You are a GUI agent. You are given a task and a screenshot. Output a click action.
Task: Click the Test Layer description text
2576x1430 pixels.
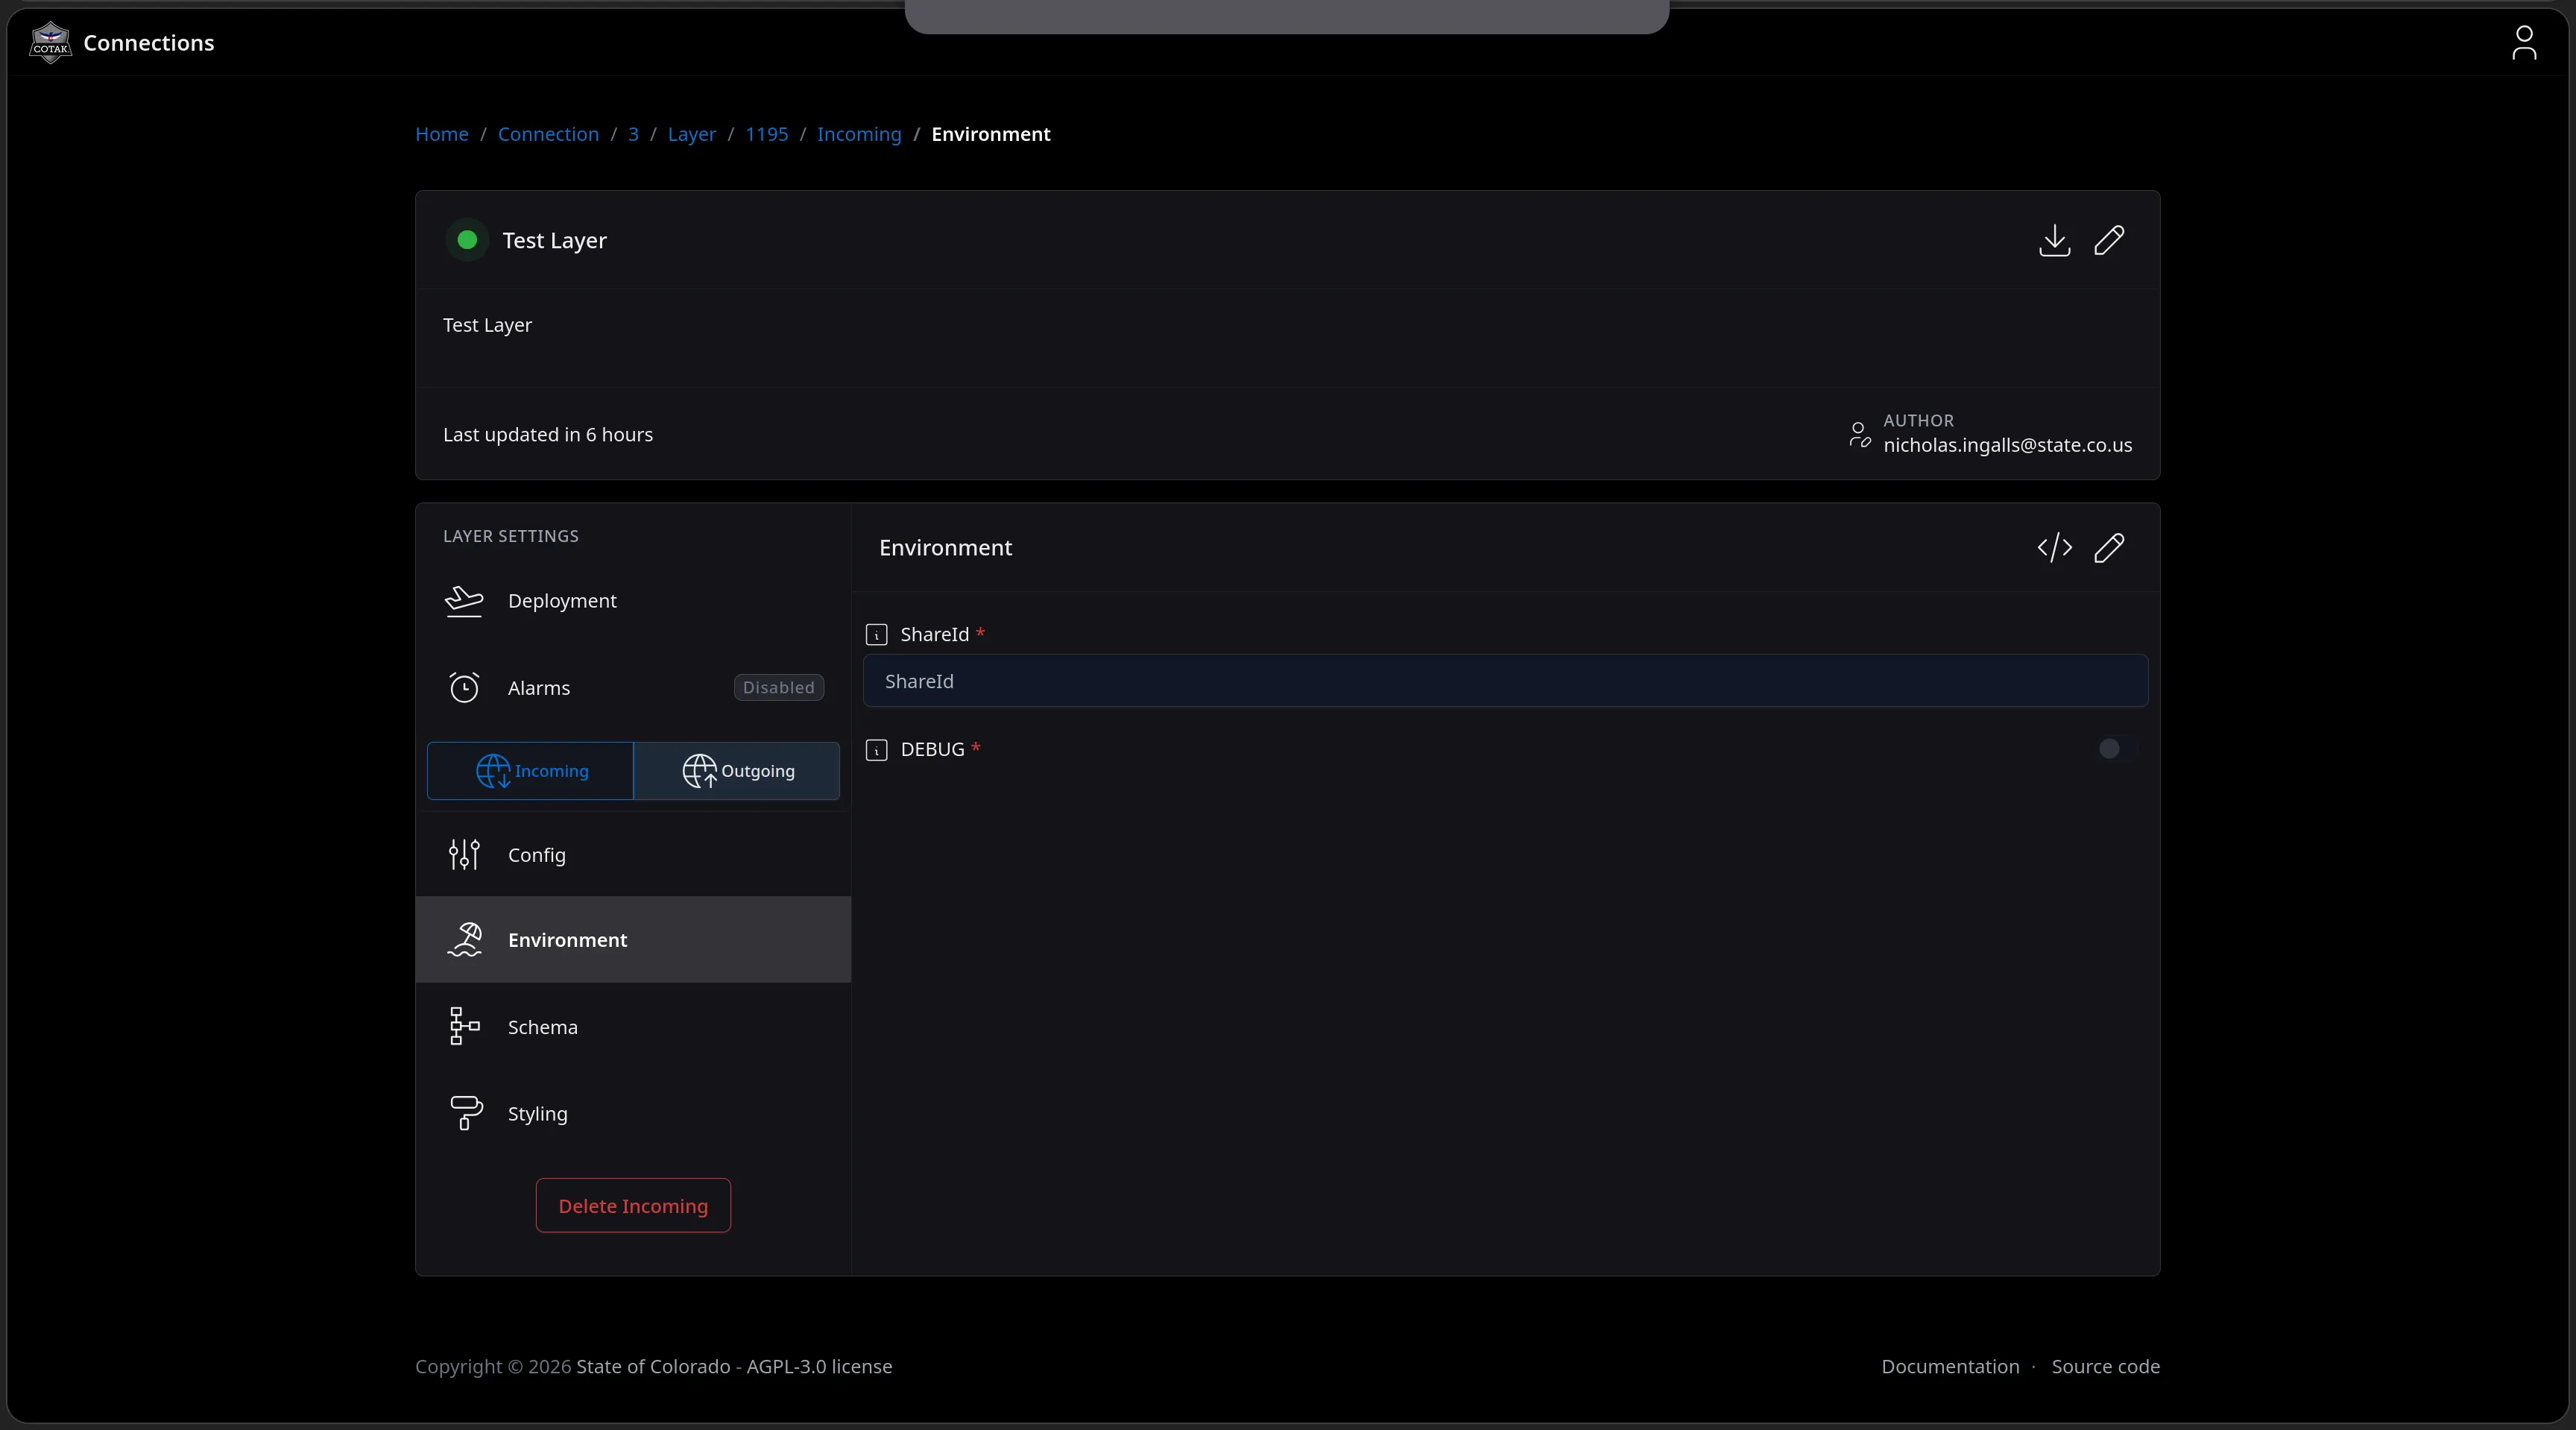click(x=488, y=326)
